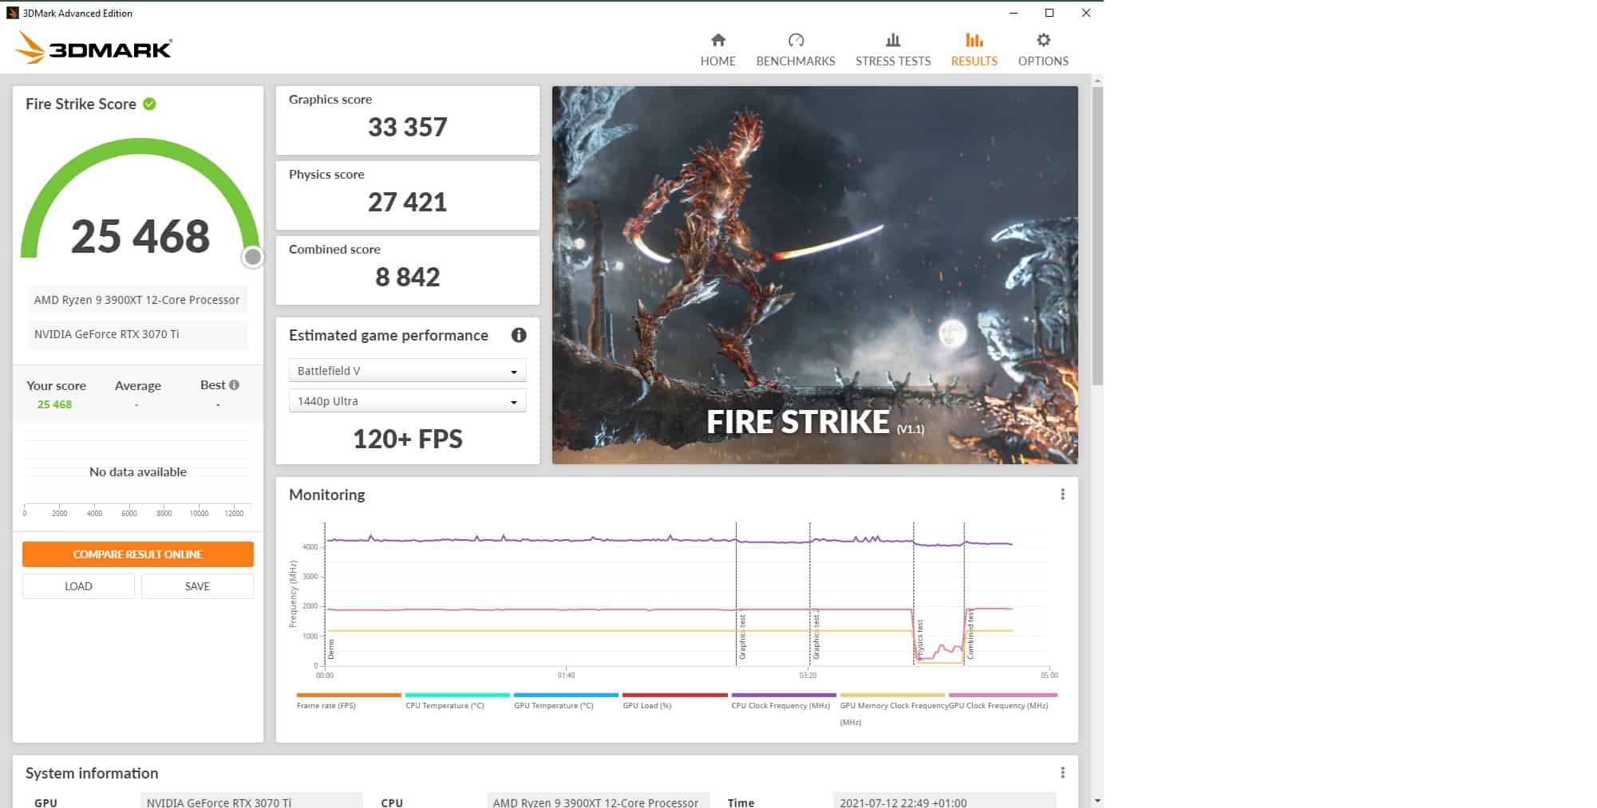Image resolution: width=1597 pixels, height=808 pixels.
Task: Switch to Stress Tests tab
Action: [x=893, y=49]
